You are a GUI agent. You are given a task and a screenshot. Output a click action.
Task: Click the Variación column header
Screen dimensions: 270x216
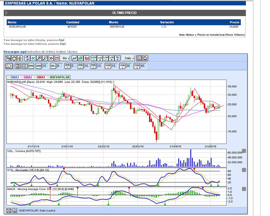pyautogui.click(x=167, y=22)
